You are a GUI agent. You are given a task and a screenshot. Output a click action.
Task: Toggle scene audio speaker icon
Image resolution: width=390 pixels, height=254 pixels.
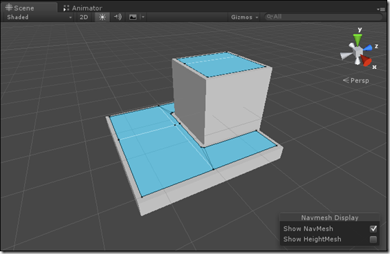click(x=118, y=17)
